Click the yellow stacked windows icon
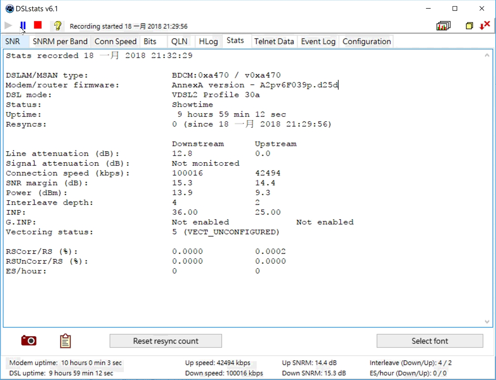Screen dimensions: 496x380 [469, 26]
